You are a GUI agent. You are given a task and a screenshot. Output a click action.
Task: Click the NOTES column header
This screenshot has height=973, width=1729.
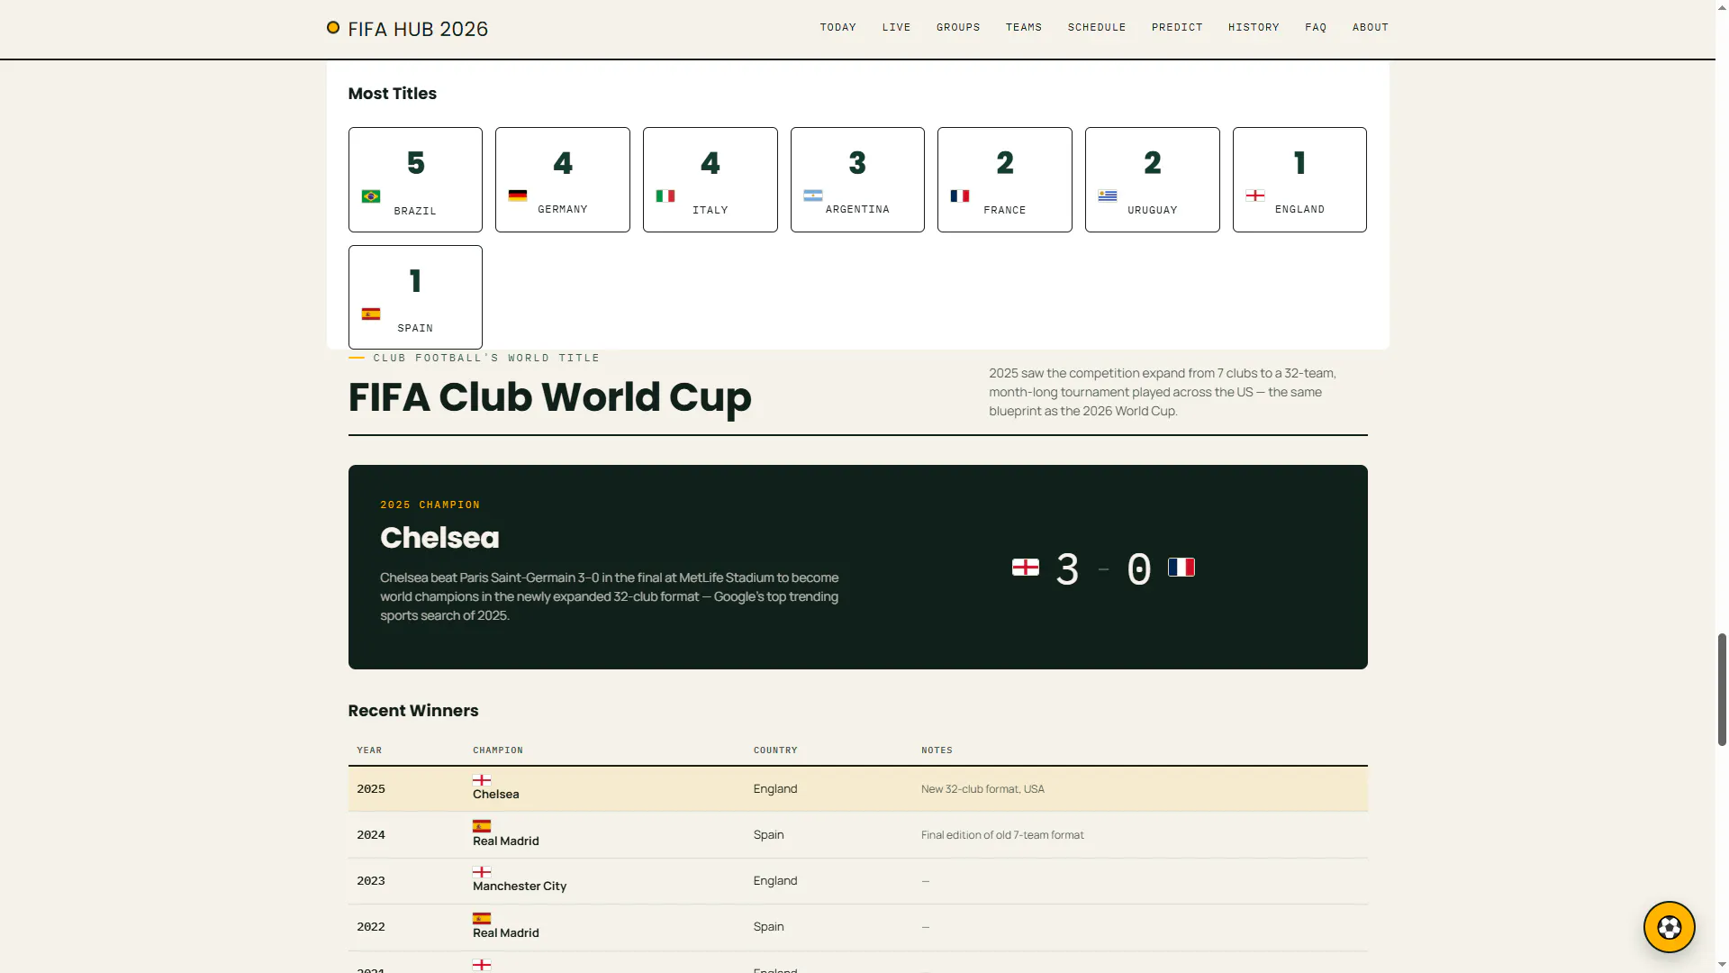(x=937, y=750)
